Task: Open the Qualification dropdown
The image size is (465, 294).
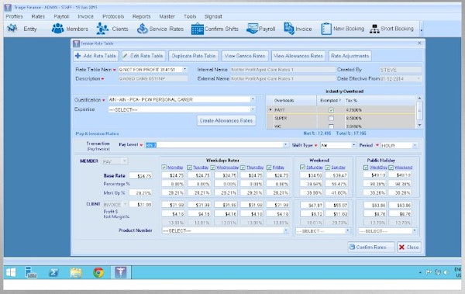Action: pyautogui.click(x=253, y=99)
